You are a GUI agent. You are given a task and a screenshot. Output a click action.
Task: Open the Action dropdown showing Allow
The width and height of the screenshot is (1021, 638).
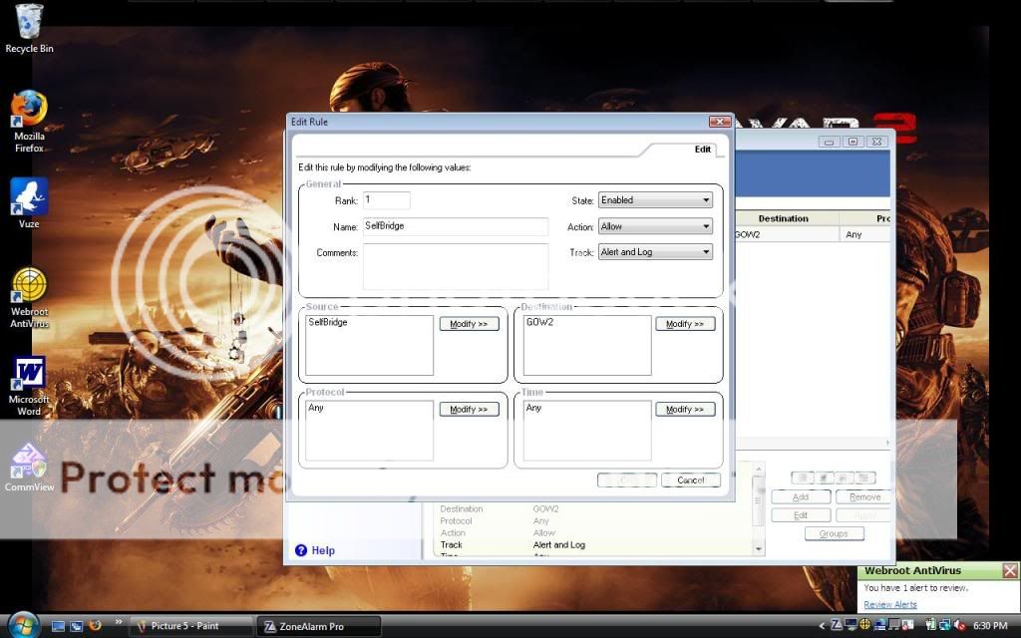pyautogui.click(x=655, y=226)
